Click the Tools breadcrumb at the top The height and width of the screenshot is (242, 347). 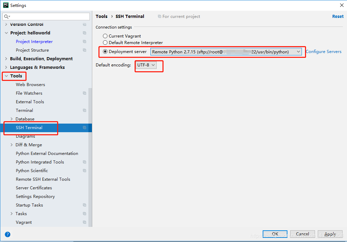(x=102, y=16)
